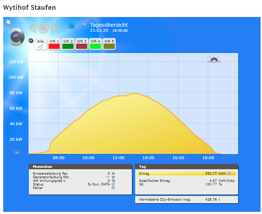Click the Tagesübersicht title
Viewport: 262px width, 214px height.
(x=109, y=25)
